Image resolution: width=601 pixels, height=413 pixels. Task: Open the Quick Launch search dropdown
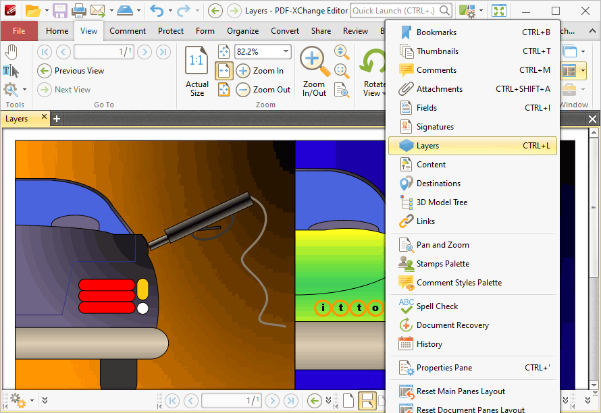(x=446, y=11)
